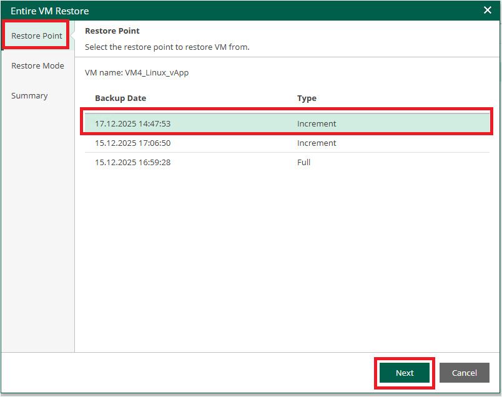The height and width of the screenshot is (397, 502).
Task: Click the Backup Date column header
Action: click(x=121, y=98)
